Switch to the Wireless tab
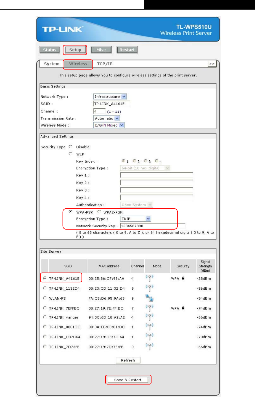The height and width of the screenshot is (397, 255). 78,64
